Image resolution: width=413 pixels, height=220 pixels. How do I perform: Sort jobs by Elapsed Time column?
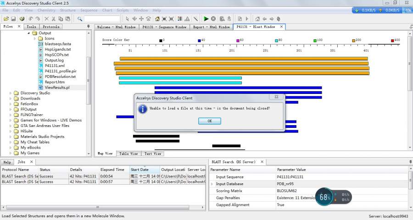point(114,170)
